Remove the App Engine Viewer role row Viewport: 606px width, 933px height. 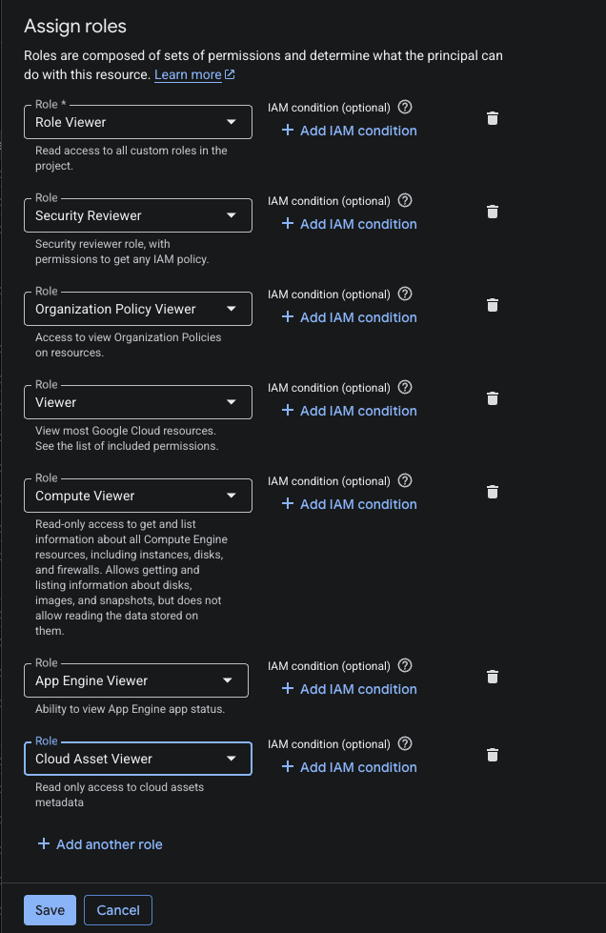493,678
